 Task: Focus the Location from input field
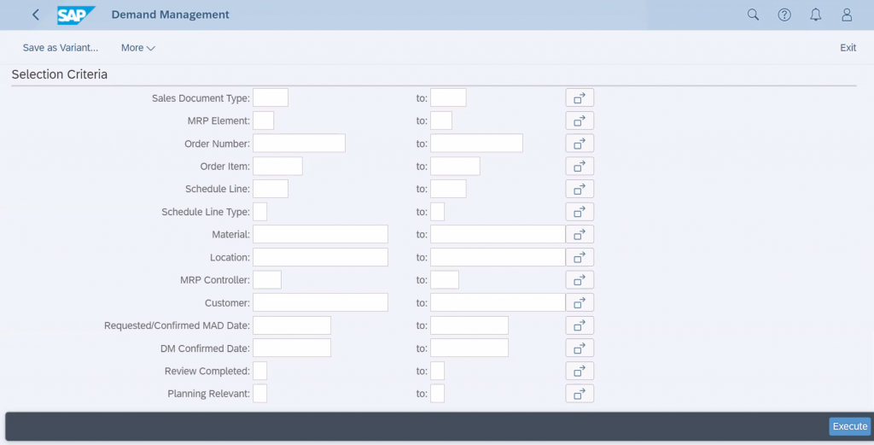tap(321, 257)
